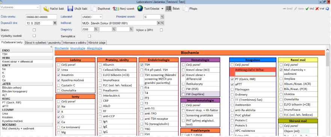Select ALT in the side list
The image size is (331, 137).
4,95
